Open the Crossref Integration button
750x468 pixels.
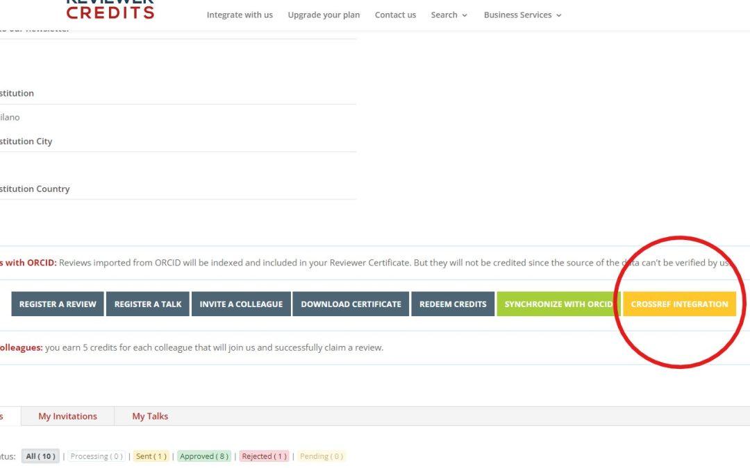(x=679, y=304)
